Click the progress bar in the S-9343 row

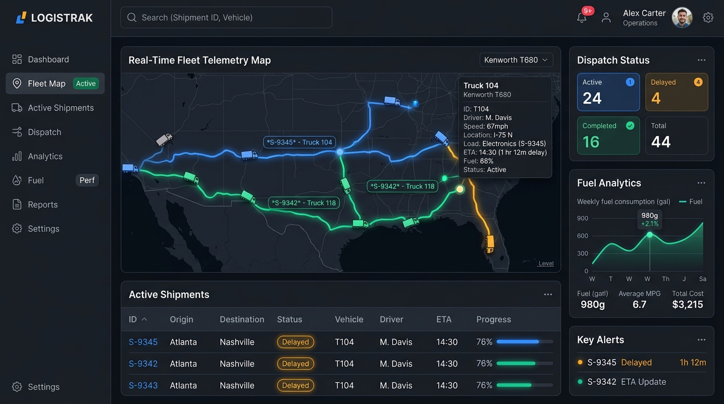click(525, 386)
